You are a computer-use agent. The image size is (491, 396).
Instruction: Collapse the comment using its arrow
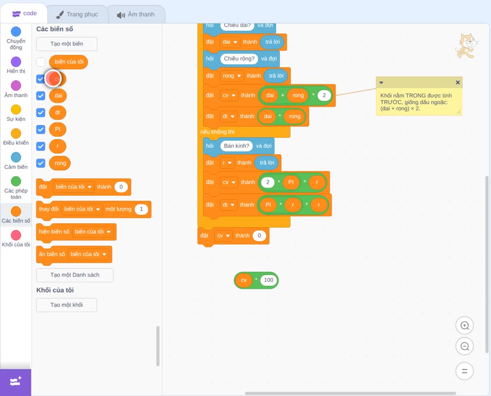click(x=381, y=83)
